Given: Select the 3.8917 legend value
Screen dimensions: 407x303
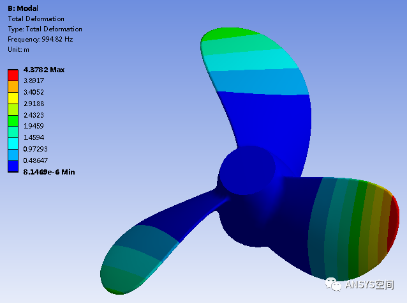Looking at the screenshot, I should 34,81.
